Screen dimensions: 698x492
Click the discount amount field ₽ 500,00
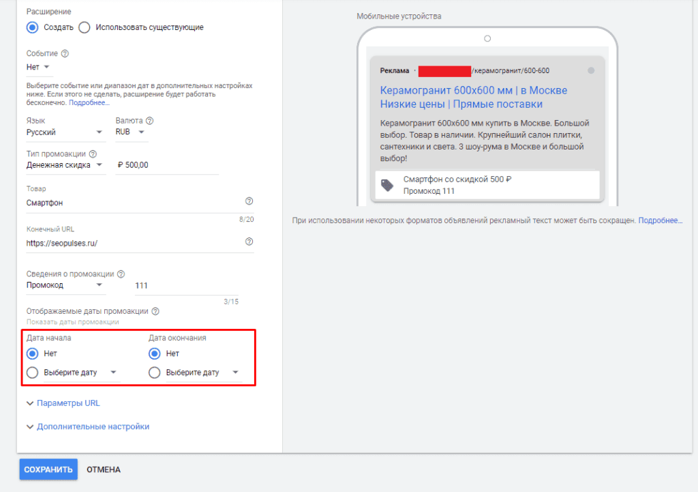pos(167,165)
